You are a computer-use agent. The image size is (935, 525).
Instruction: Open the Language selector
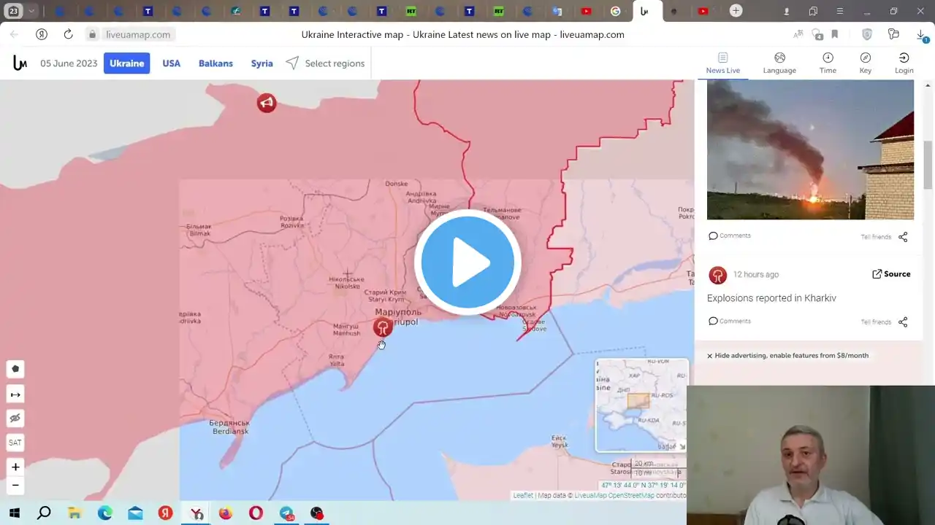[779, 63]
